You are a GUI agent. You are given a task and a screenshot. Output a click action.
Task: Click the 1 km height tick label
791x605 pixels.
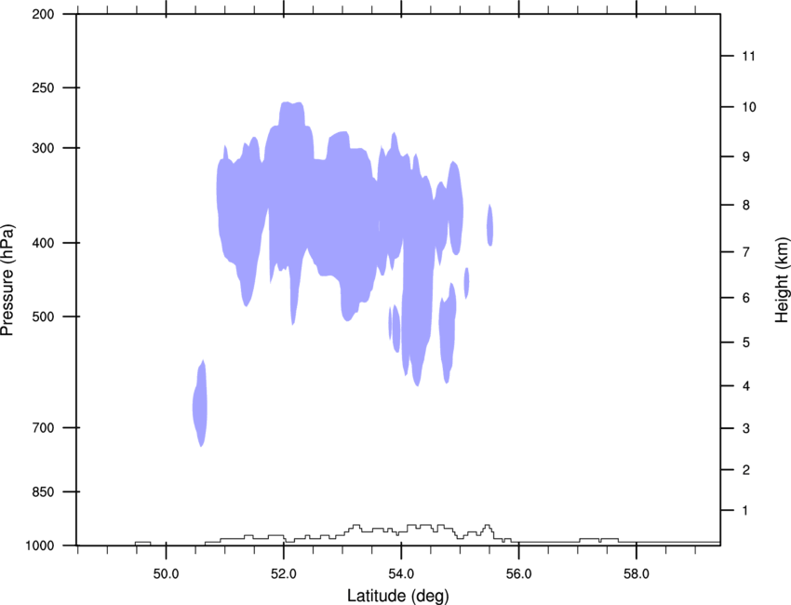tap(745, 511)
